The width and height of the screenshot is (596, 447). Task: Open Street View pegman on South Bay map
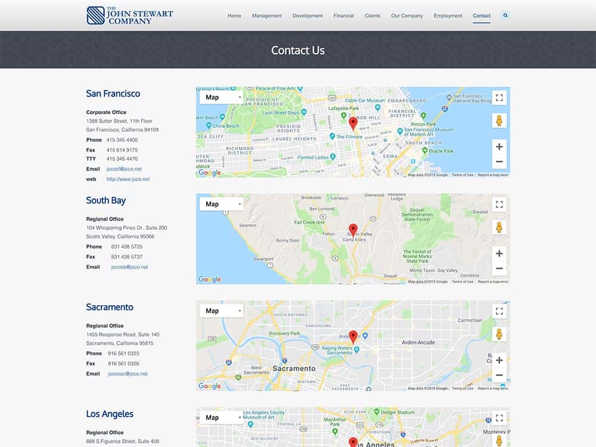point(499,227)
